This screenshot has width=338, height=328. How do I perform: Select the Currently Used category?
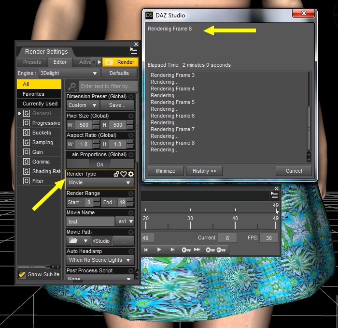tap(39, 104)
